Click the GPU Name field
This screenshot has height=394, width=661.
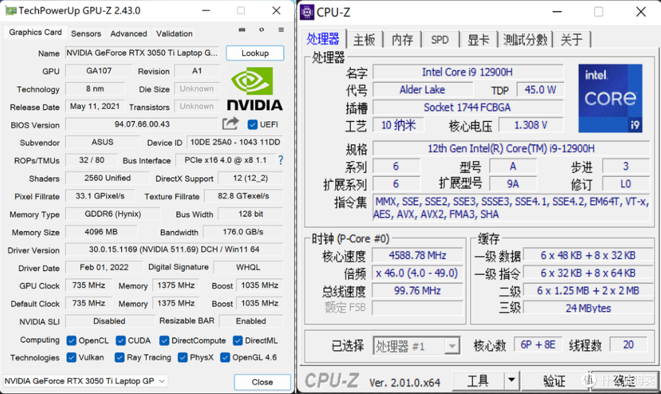tap(142, 53)
